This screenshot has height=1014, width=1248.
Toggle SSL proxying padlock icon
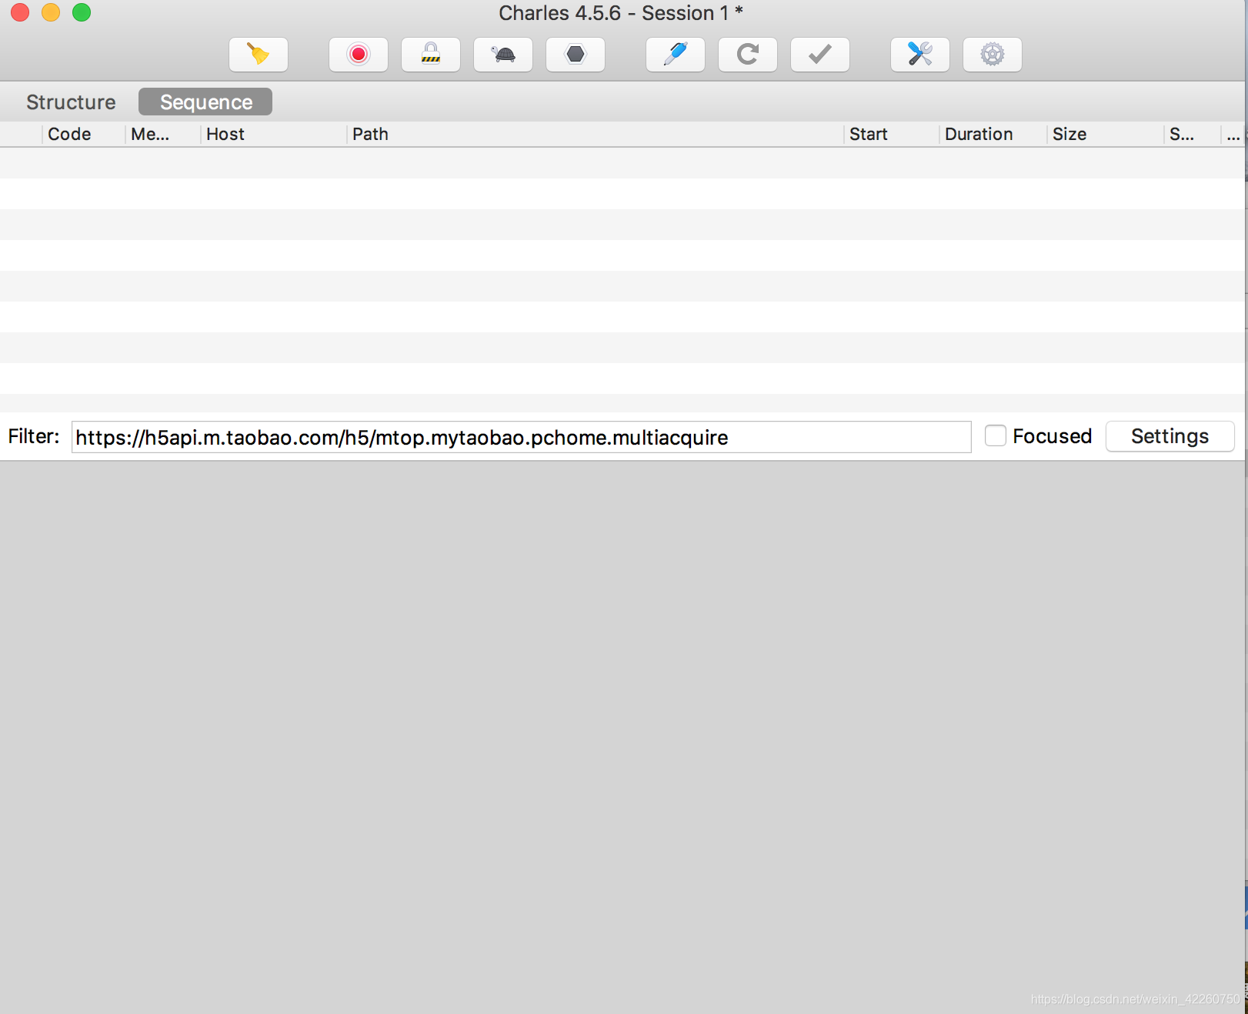(x=431, y=55)
